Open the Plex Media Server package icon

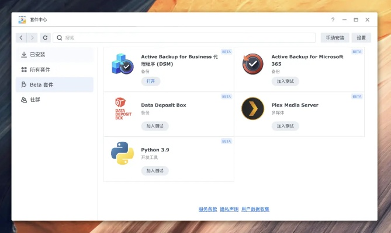[253, 108]
